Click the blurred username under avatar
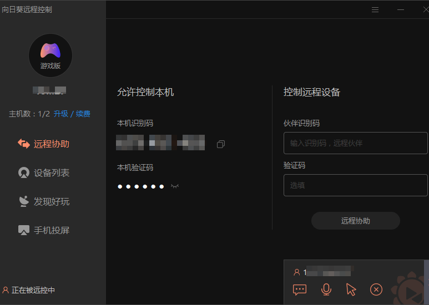This screenshot has height=305, width=429. (49, 90)
